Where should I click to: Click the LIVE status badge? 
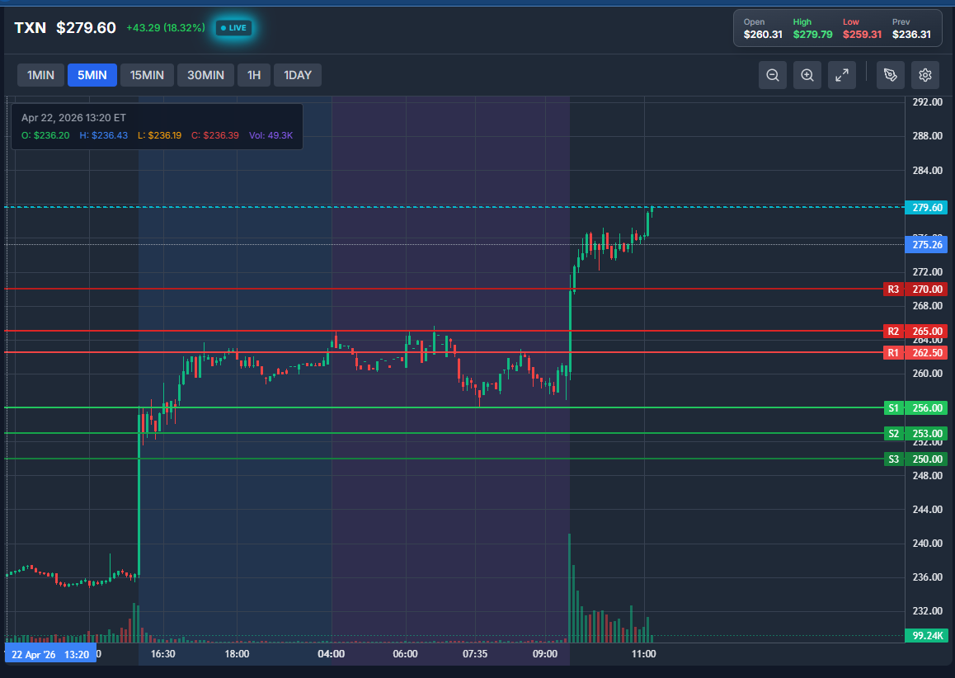click(234, 28)
